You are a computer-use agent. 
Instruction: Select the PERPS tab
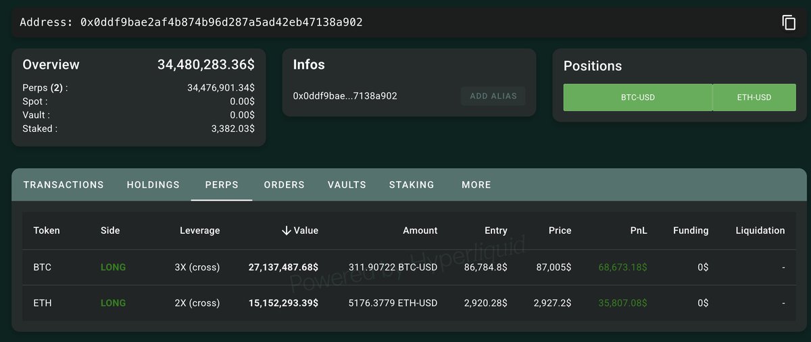pyautogui.click(x=222, y=185)
